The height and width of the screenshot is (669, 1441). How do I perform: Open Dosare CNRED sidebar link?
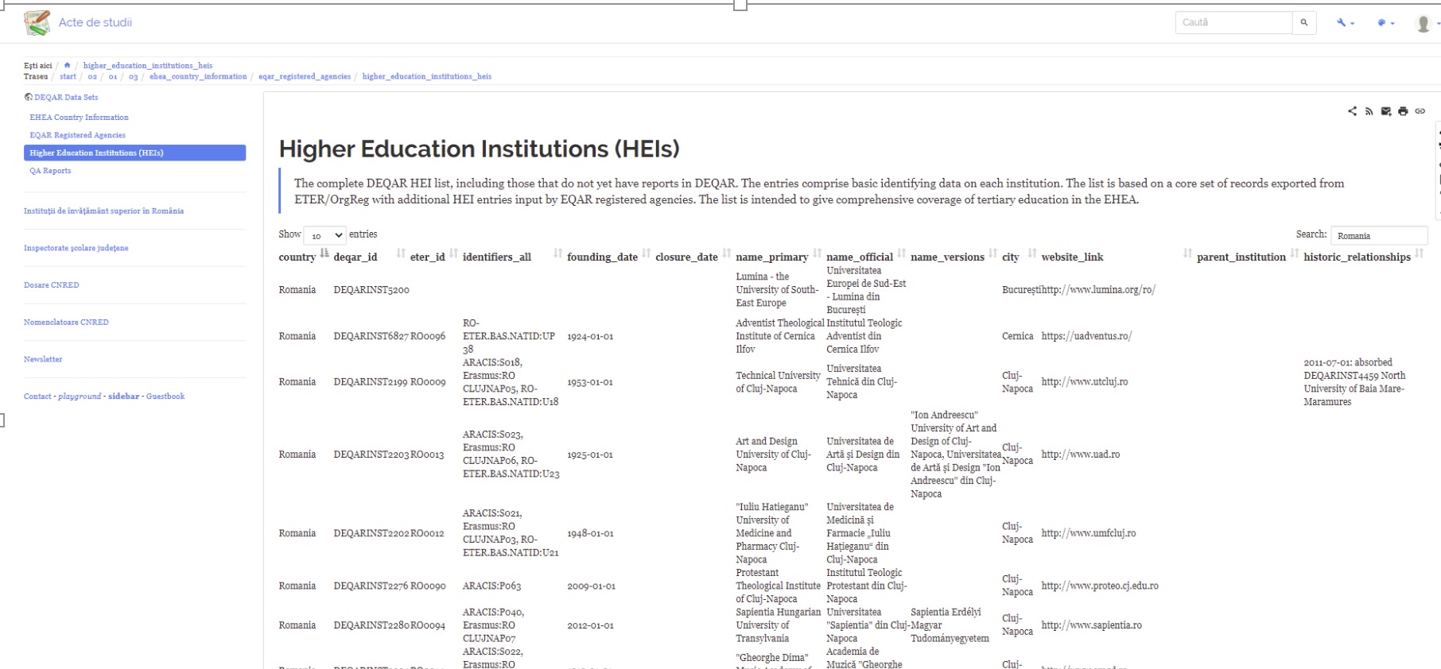tap(51, 284)
